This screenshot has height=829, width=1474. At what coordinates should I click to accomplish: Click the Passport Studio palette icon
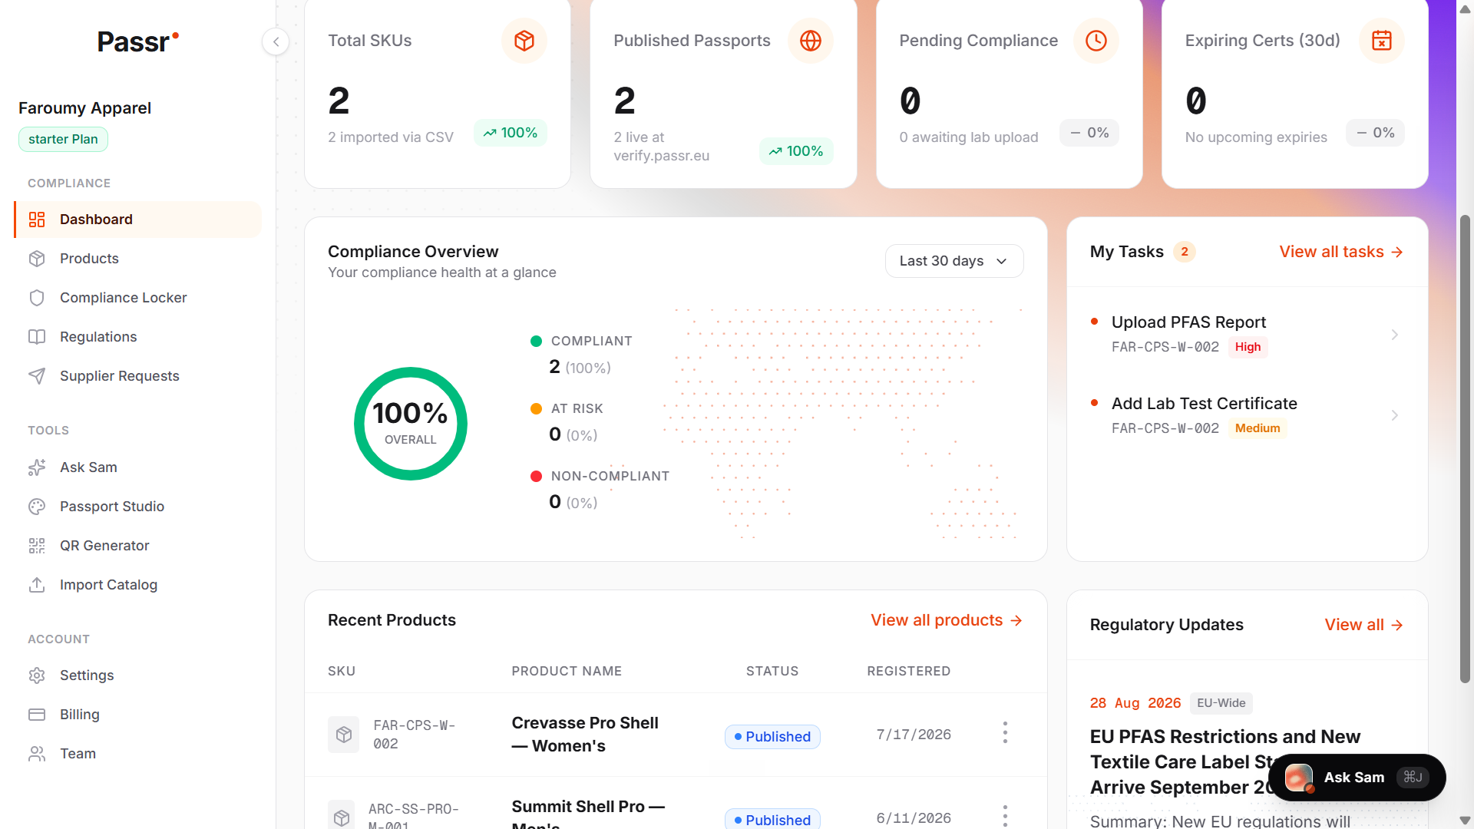(x=37, y=507)
